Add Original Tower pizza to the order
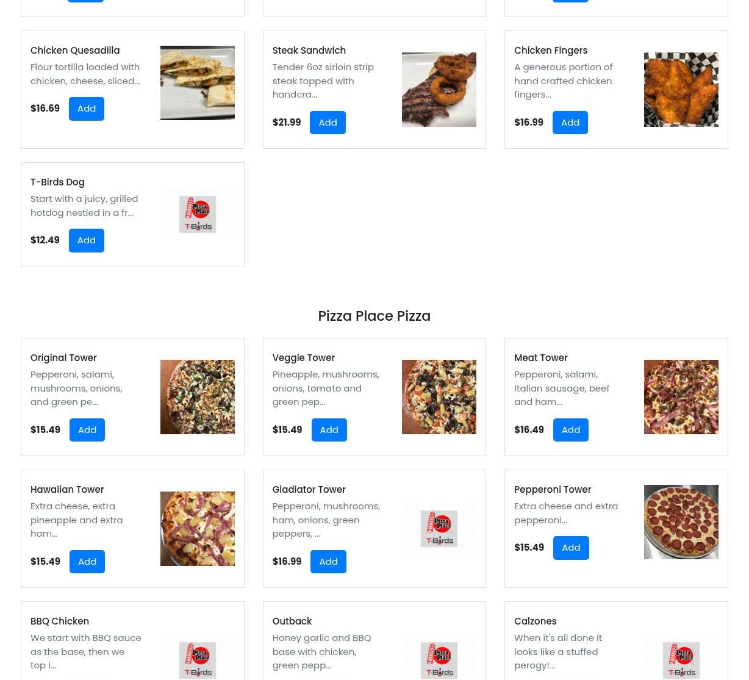 point(87,430)
